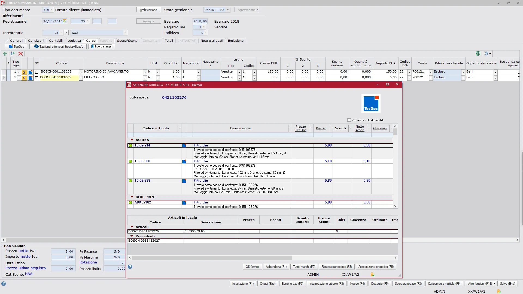This screenshot has width=523, height=294.
Task: Switch to the Note e allegati tab
Action: (x=212, y=41)
